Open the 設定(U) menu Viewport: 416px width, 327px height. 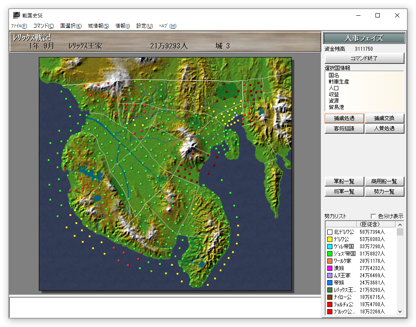pyautogui.click(x=145, y=26)
